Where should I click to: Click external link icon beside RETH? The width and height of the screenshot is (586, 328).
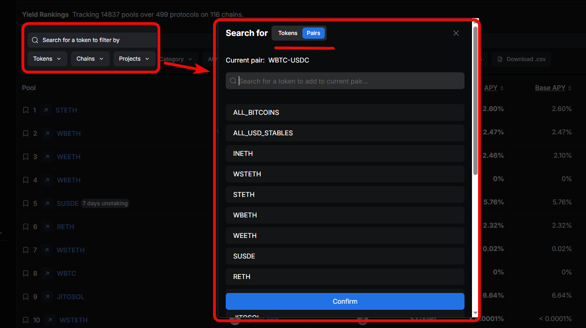[47, 227]
